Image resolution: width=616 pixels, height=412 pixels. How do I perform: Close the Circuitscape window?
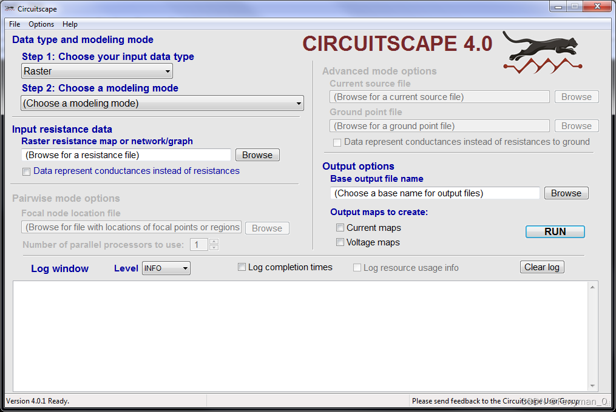point(598,7)
